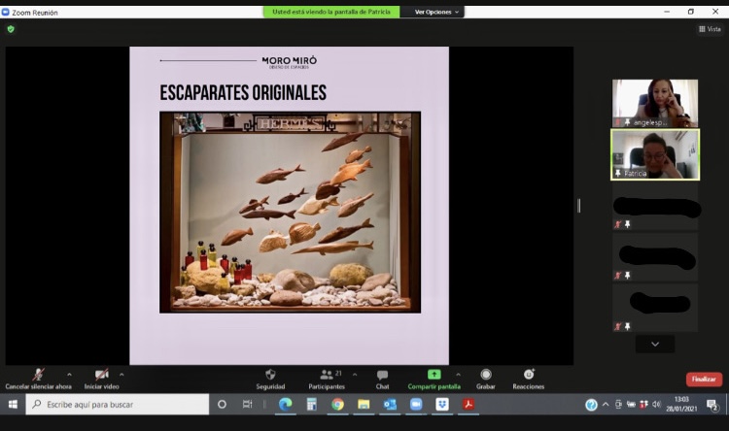Select Patricia's video thumbnail
The height and width of the screenshot is (431, 729).
654,154
